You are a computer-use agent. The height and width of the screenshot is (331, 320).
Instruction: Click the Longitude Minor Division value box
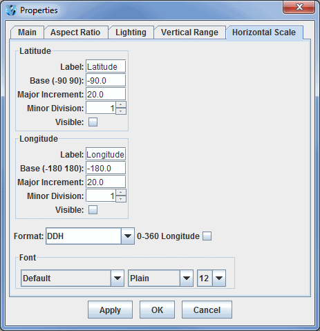(101, 196)
